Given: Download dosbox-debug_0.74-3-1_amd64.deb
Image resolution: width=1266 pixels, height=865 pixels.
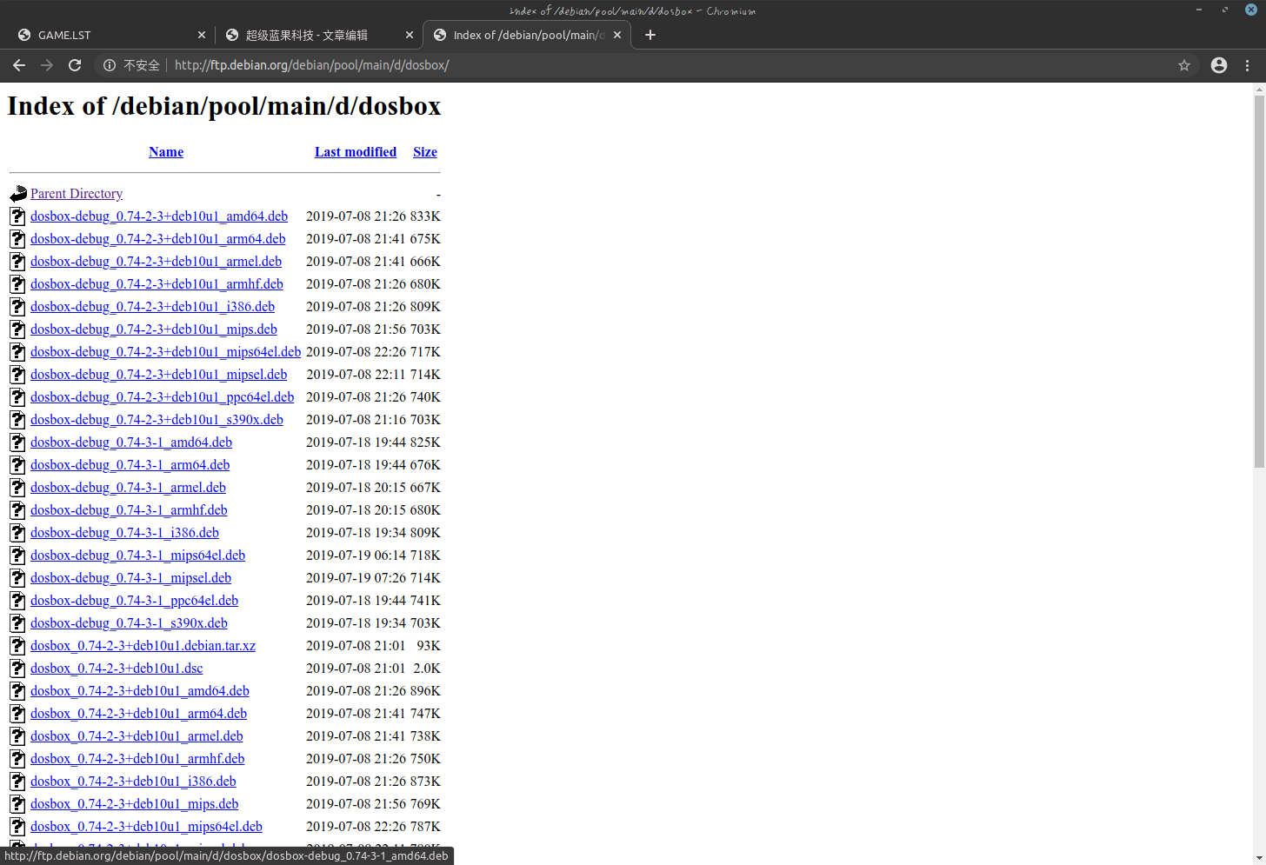Looking at the screenshot, I should (131, 442).
